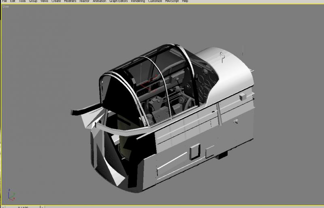Open the Help menu
Image resolution: width=324 pixels, height=208 pixels.
185,1
